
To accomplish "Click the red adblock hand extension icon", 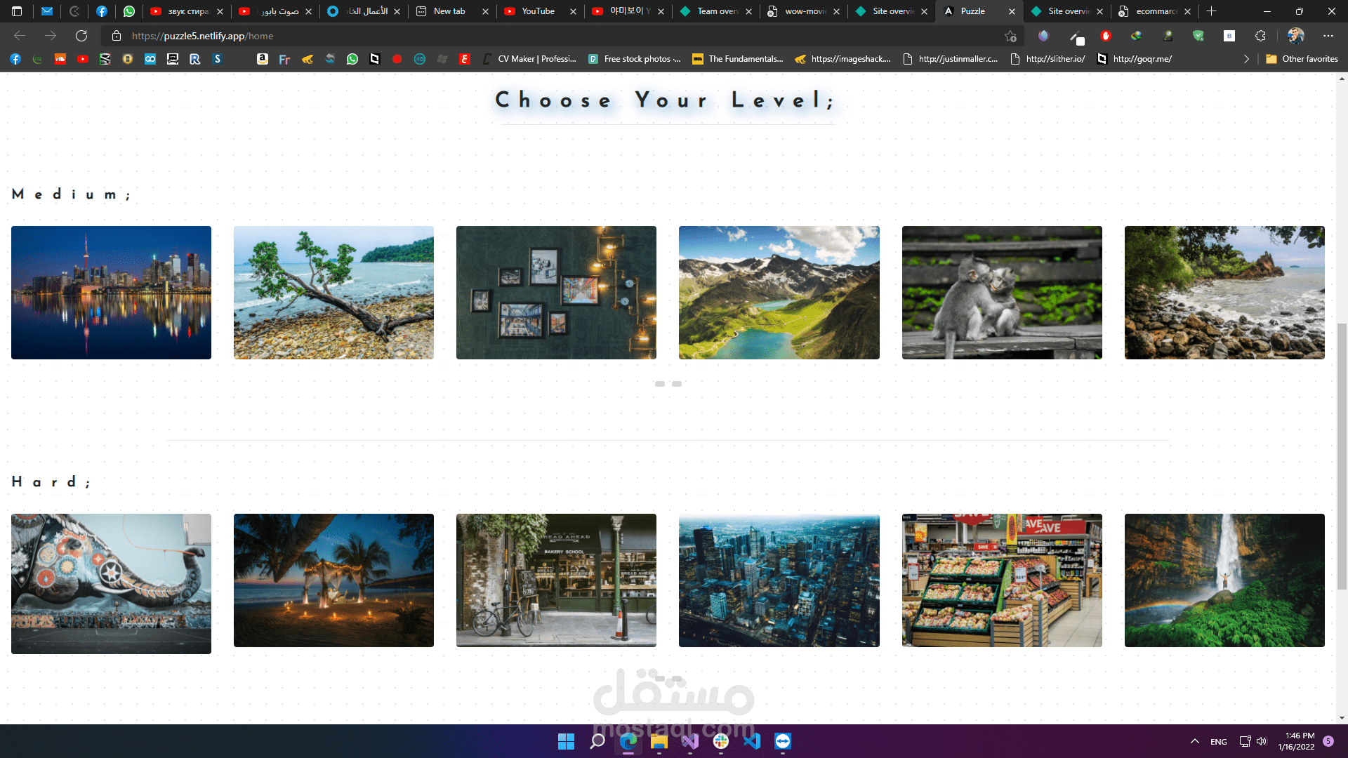I will tap(1106, 36).
